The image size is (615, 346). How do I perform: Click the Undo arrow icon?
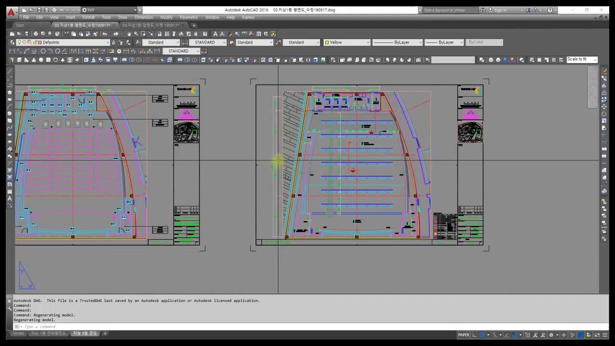(x=104, y=34)
